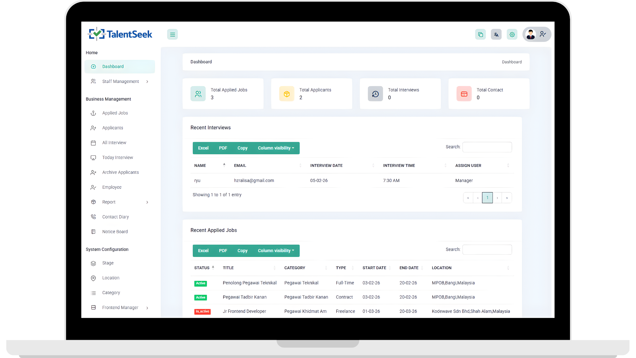Open the user profile avatar

click(531, 34)
